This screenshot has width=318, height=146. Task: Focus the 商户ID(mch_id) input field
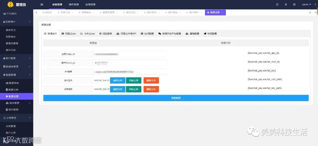pyautogui.click(x=130, y=63)
